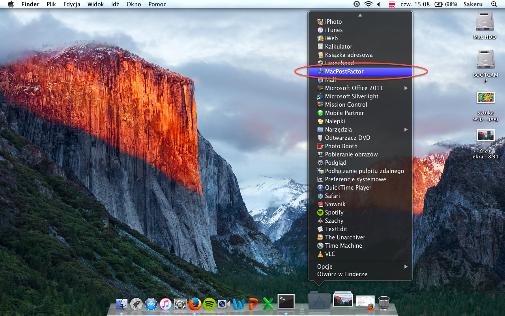
Task: Open Finder from the Dock
Action: point(122,304)
